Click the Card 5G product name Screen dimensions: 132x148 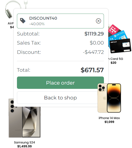tap(116, 59)
